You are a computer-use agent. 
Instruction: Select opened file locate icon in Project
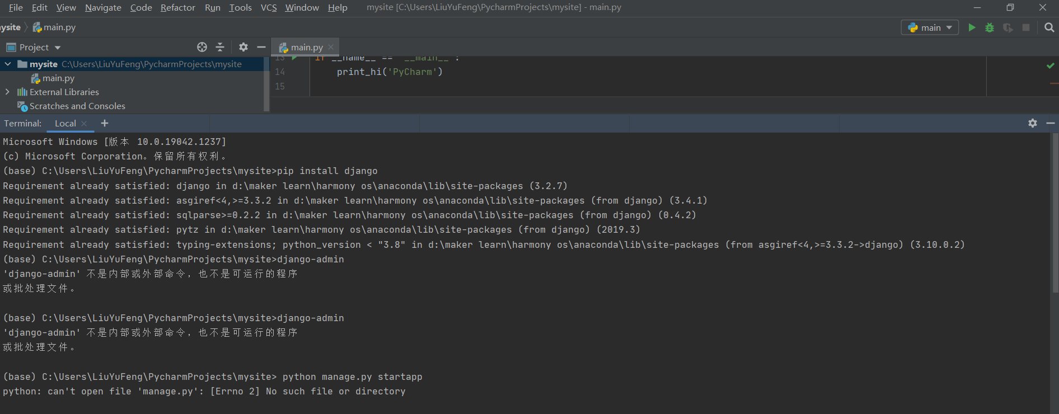(x=202, y=47)
